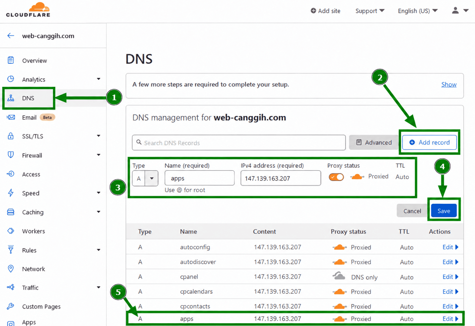This screenshot has width=475, height=326.
Task: Save the new DNS record
Action: coord(444,211)
